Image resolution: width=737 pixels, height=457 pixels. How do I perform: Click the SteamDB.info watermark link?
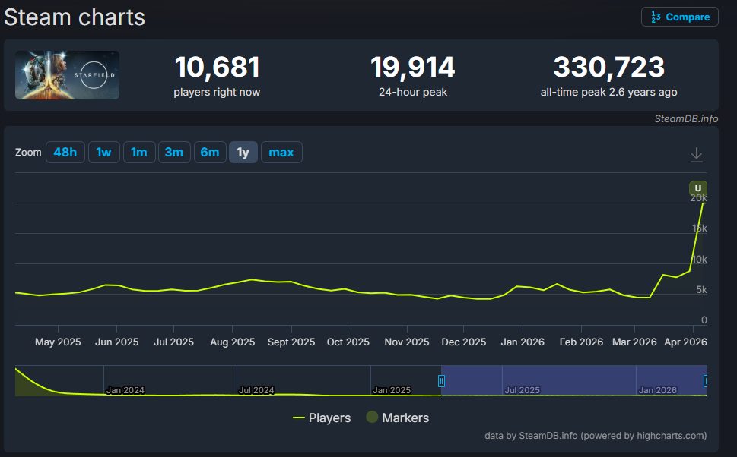click(x=686, y=118)
